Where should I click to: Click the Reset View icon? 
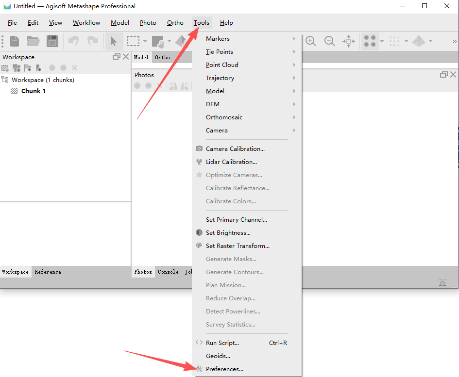coord(349,41)
